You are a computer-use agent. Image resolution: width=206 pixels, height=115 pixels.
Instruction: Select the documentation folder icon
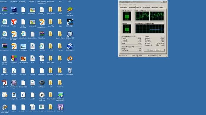click(51, 96)
